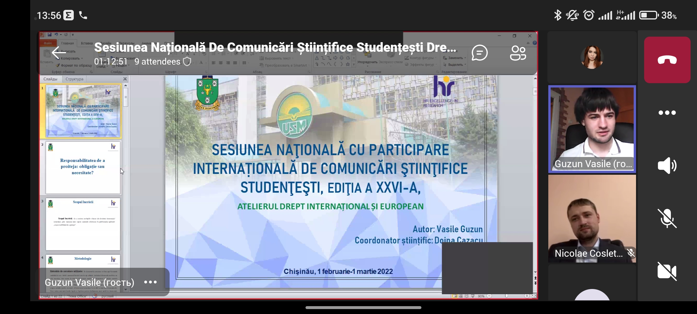
Task: Tap the phone call status bar icon
Action: [83, 15]
